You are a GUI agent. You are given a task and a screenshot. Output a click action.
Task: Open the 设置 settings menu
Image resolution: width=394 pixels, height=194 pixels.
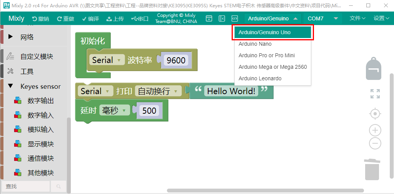tap(381, 18)
